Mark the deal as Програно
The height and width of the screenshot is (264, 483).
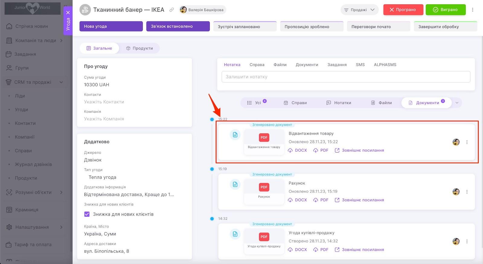403,10
